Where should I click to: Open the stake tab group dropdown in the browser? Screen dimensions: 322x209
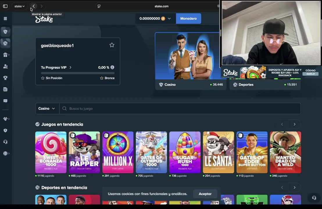point(19,6)
